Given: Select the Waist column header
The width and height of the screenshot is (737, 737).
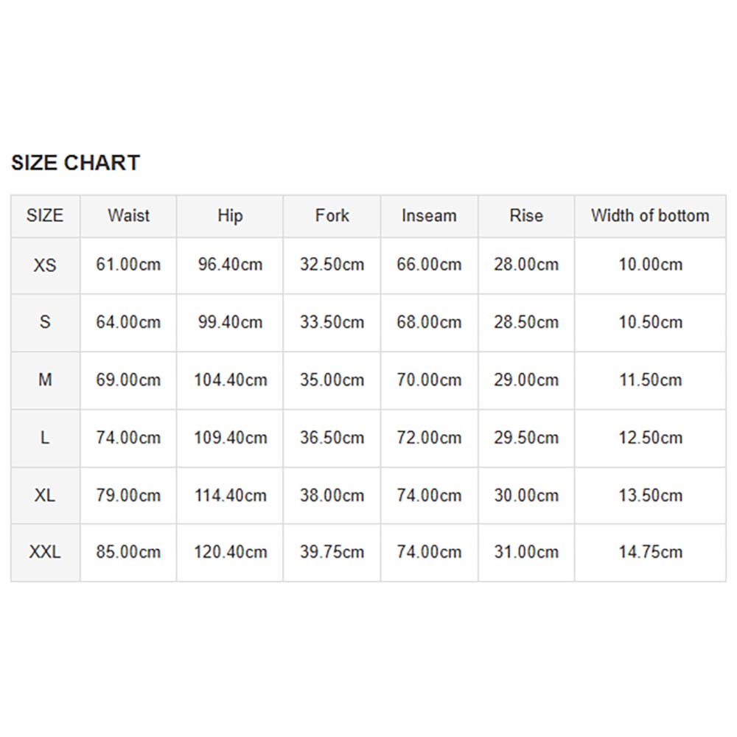Looking at the screenshot, I should click(128, 216).
